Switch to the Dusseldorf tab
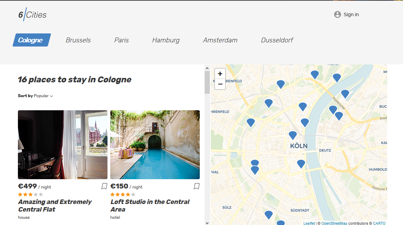The image size is (403, 225). click(x=277, y=40)
